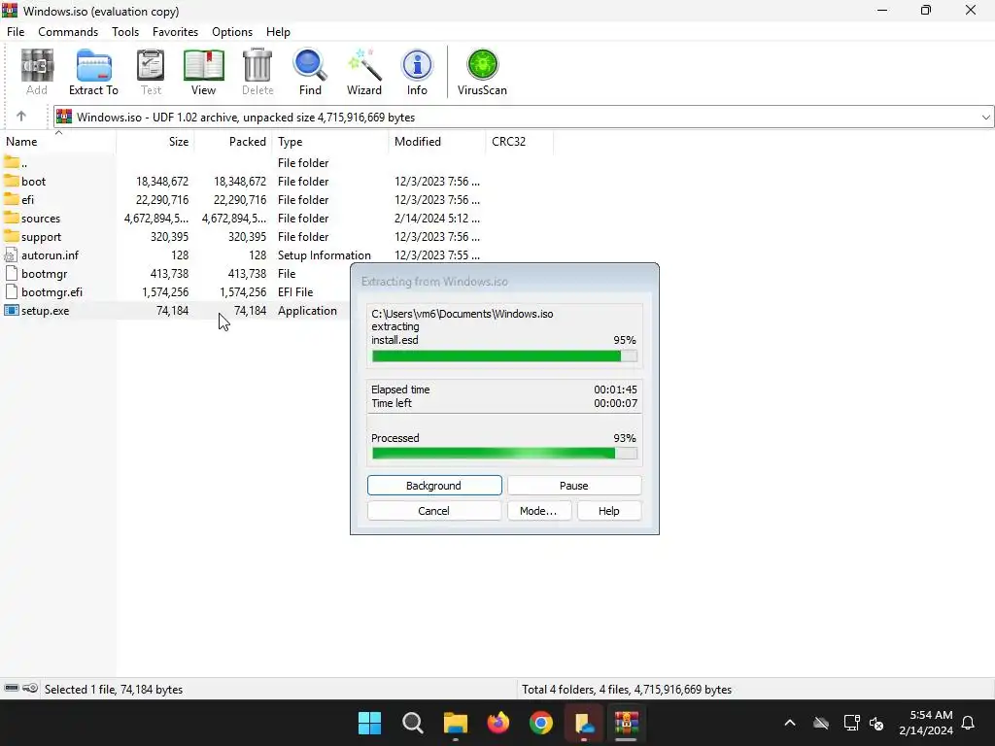
Task: Click the Add toolbar icon
Action: [37, 72]
